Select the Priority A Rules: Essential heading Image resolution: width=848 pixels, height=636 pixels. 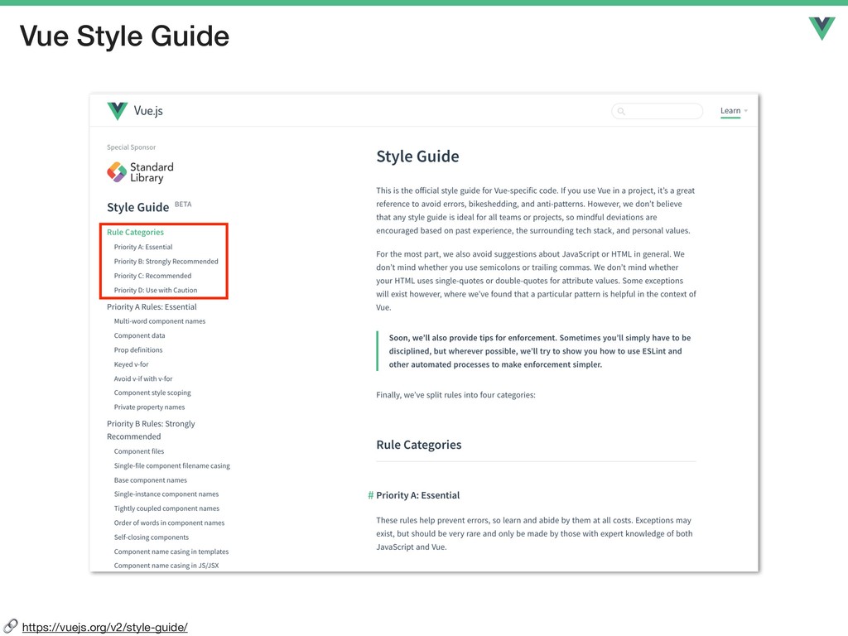[152, 306]
